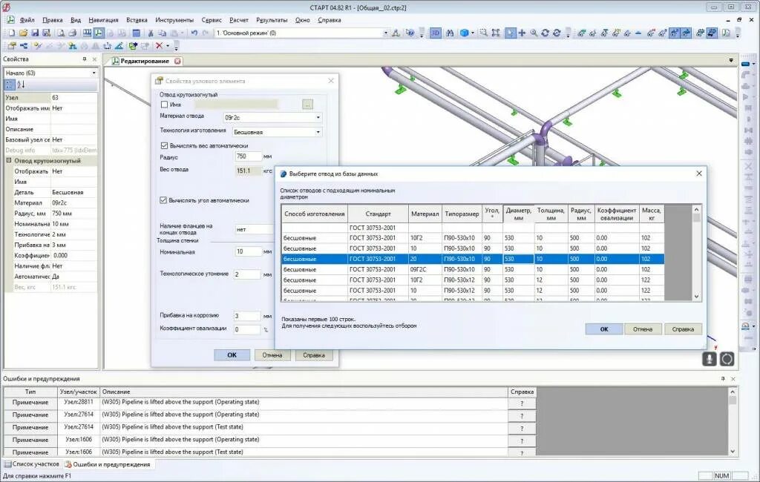Click down arrow of elbow table scrollbar

click(x=696, y=296)
